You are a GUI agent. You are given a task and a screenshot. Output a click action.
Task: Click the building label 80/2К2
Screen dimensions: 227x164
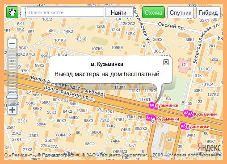pyautogui.click(x=141, y=128)
